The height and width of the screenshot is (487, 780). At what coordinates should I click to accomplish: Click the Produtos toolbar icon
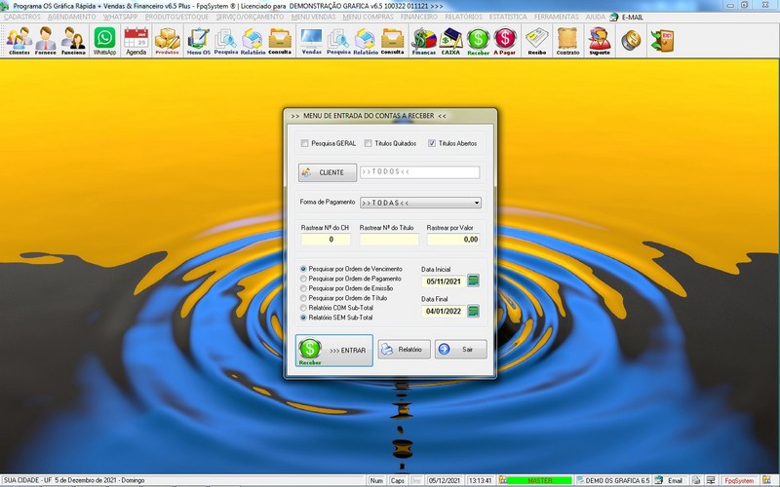tap(167, 40)
